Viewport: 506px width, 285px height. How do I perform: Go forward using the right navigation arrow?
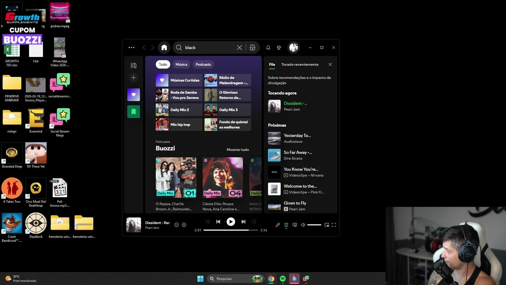coord(153,47)
